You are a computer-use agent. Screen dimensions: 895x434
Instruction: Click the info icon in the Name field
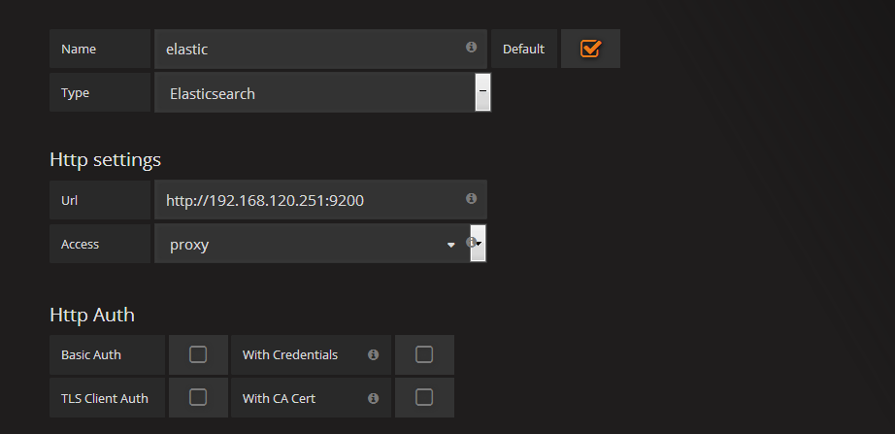[x=471, y=48]
